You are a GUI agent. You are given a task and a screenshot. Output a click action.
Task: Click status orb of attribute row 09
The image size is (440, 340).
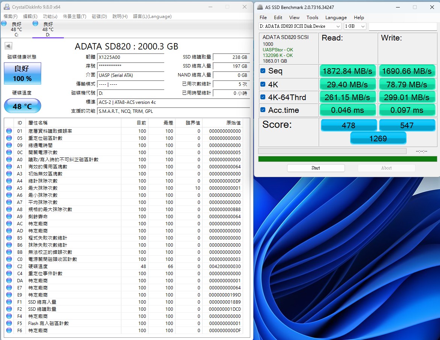point(9,145)
